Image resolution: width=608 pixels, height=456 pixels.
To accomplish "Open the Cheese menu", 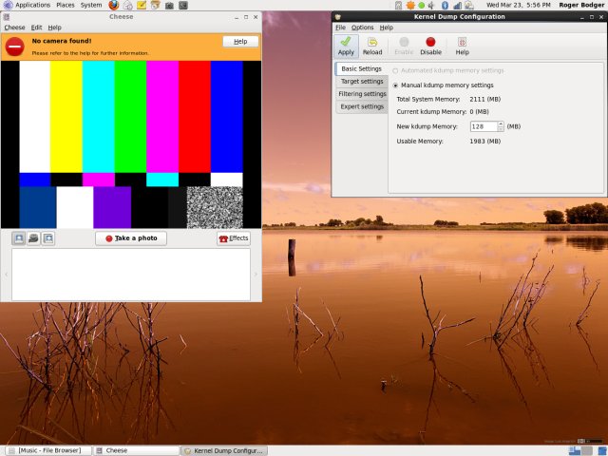I will 14,28.
